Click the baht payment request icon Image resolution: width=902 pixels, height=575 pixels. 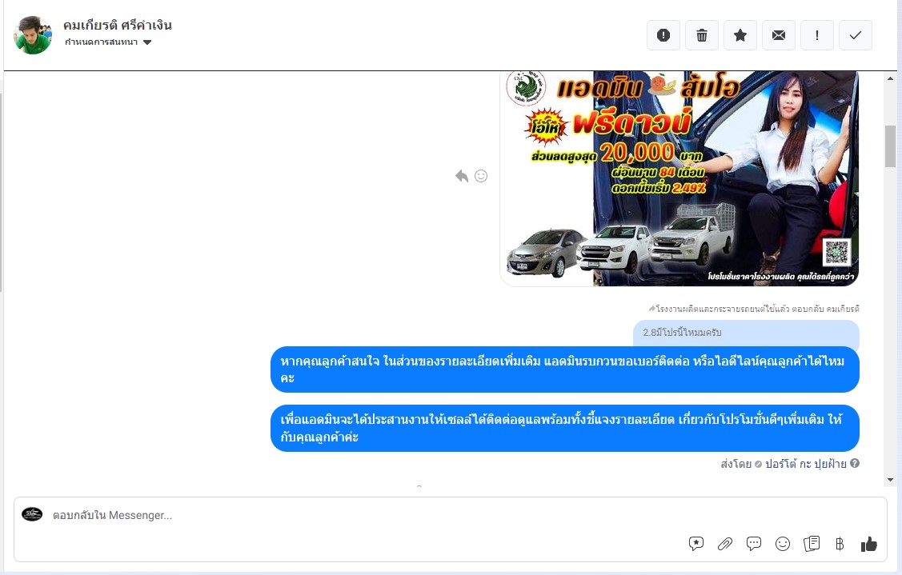840,544
